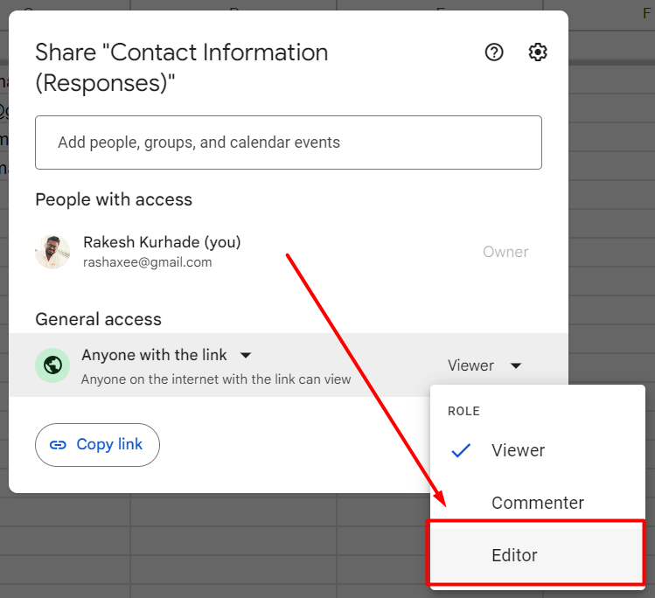
Task: Click Rakesh Kurhade's profile picture
Action: point(52,252)
